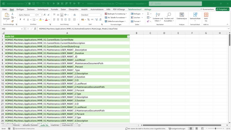This screenshot has height=130, width=231.
Task: Select cell with CurrentStateDescription
Action: pos(67,43)
